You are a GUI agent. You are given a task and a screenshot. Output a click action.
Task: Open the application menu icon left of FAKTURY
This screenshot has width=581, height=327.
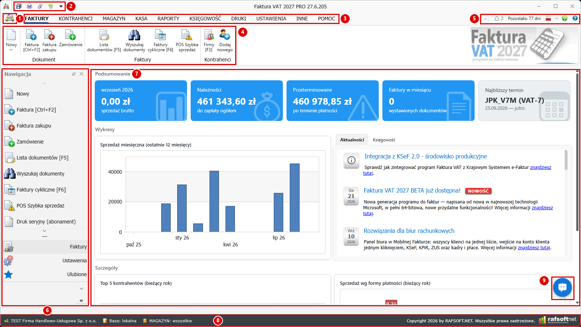(x=10, y=18)
